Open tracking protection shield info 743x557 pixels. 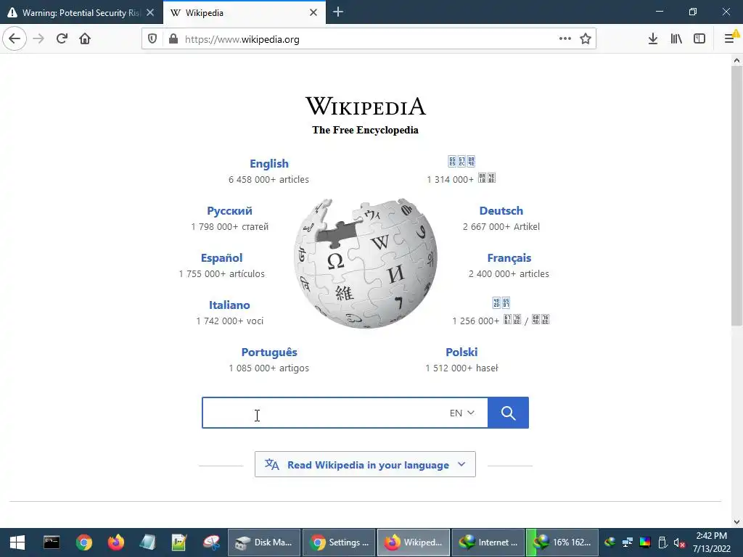tap(152, 39)
